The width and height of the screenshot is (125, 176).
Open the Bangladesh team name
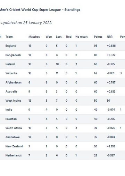click(13, 55)
